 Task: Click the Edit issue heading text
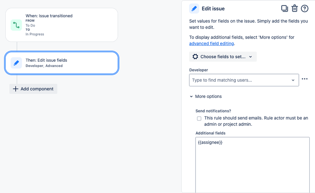point(213,9)
